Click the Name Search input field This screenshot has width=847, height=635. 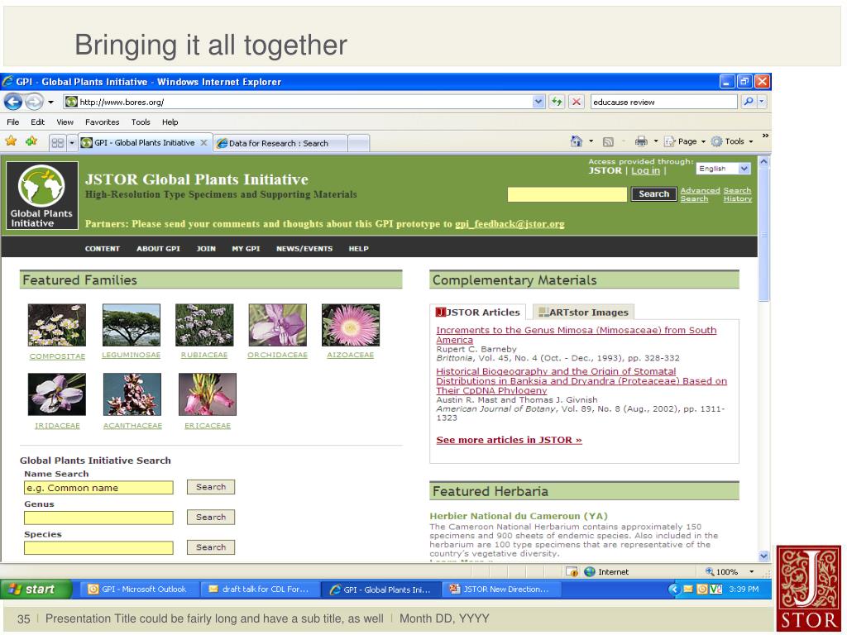point(99,488)
